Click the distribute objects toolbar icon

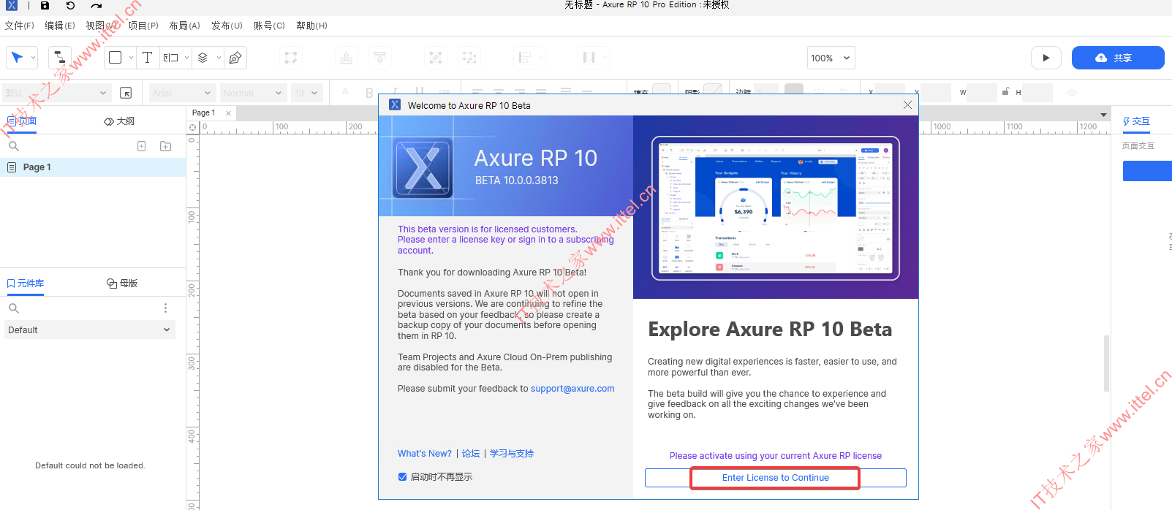tap(589, 58)
